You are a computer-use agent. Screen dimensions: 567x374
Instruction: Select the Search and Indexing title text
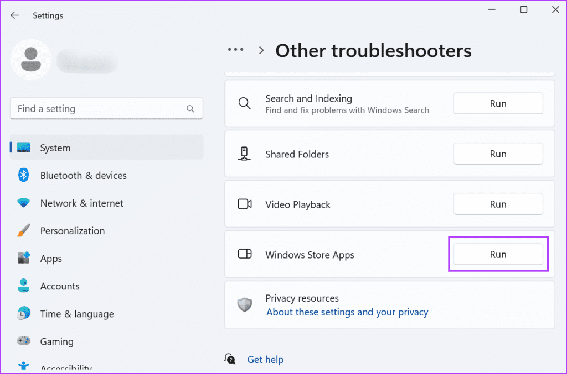[x=308, y=98]
